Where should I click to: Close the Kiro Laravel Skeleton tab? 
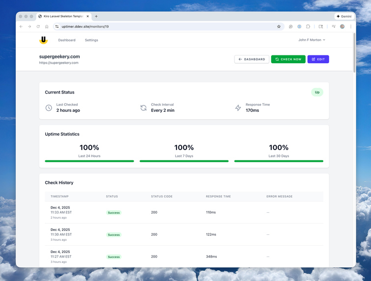click(x=87, y=16)
